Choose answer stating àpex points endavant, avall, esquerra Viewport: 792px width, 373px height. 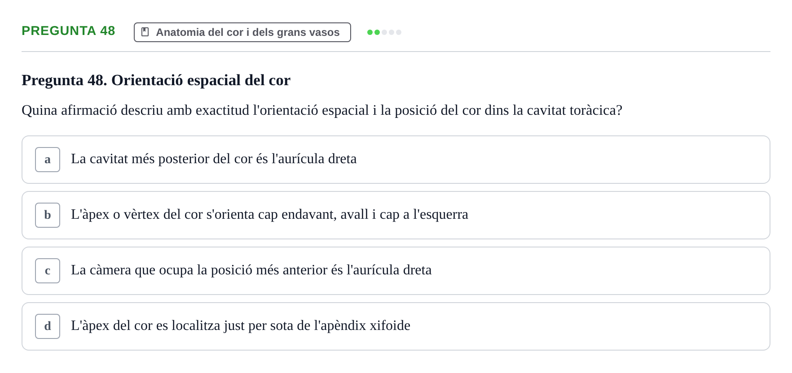point(396,215)
